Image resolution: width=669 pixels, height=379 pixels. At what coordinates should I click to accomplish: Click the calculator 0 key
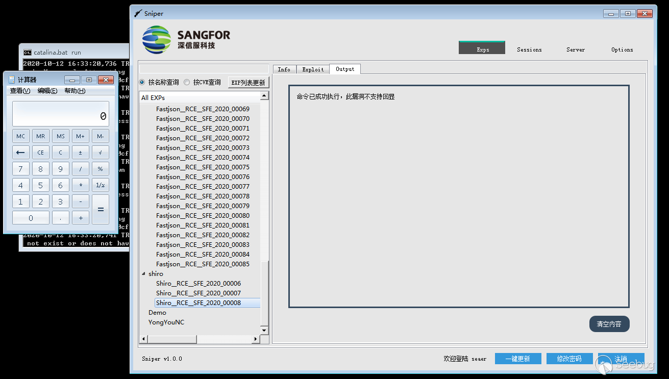(31, 218)
